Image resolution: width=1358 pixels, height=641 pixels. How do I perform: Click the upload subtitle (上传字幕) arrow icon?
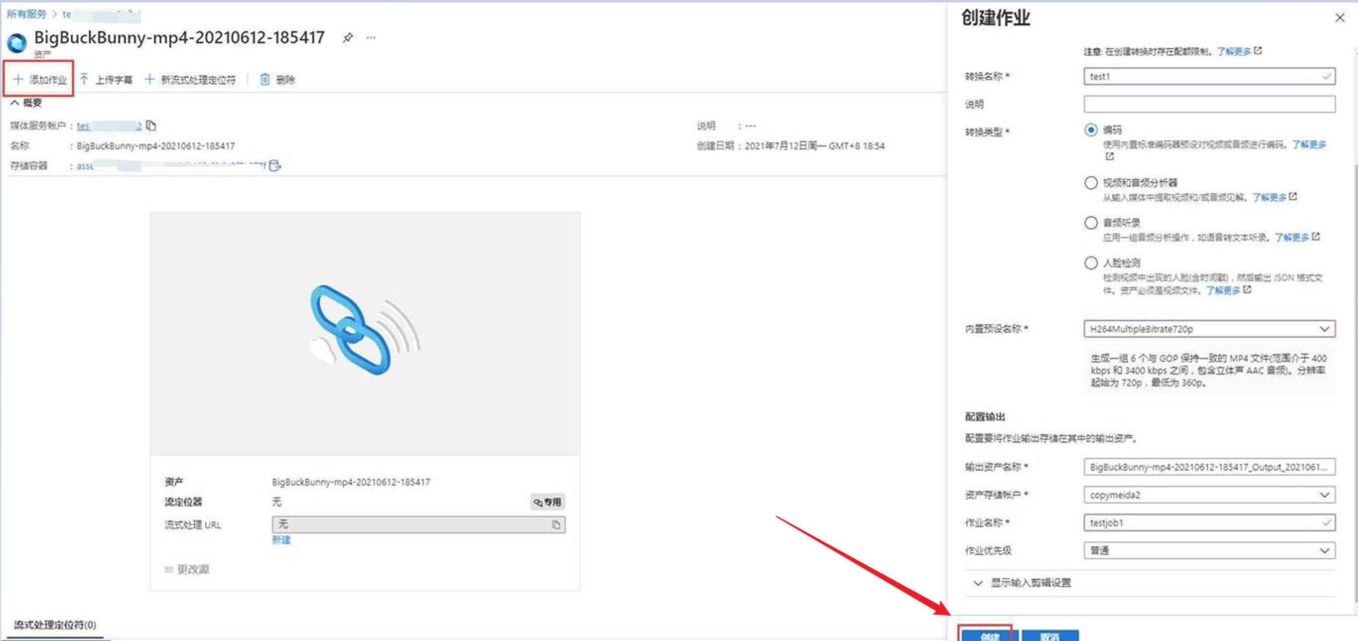pyautogui.click(x=84, y=79)
